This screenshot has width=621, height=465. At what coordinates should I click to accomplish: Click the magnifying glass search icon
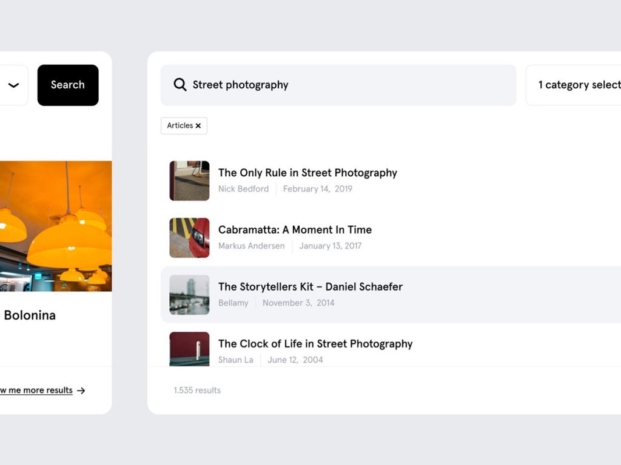click(180, 85)
